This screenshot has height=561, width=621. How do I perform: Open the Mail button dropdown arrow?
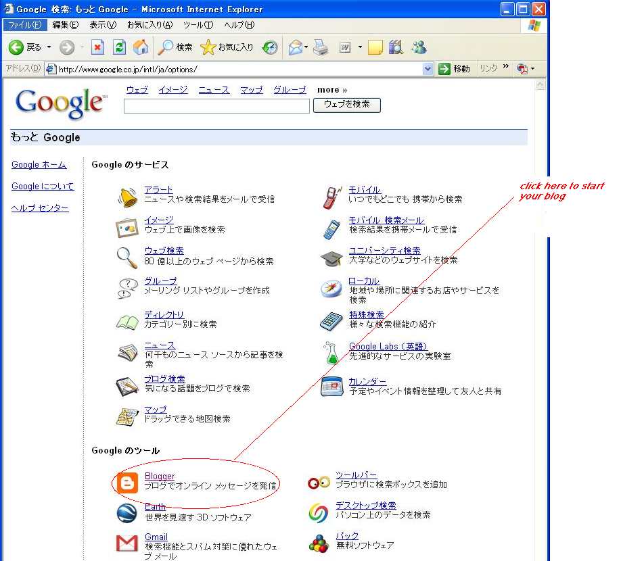coord(306,47)
